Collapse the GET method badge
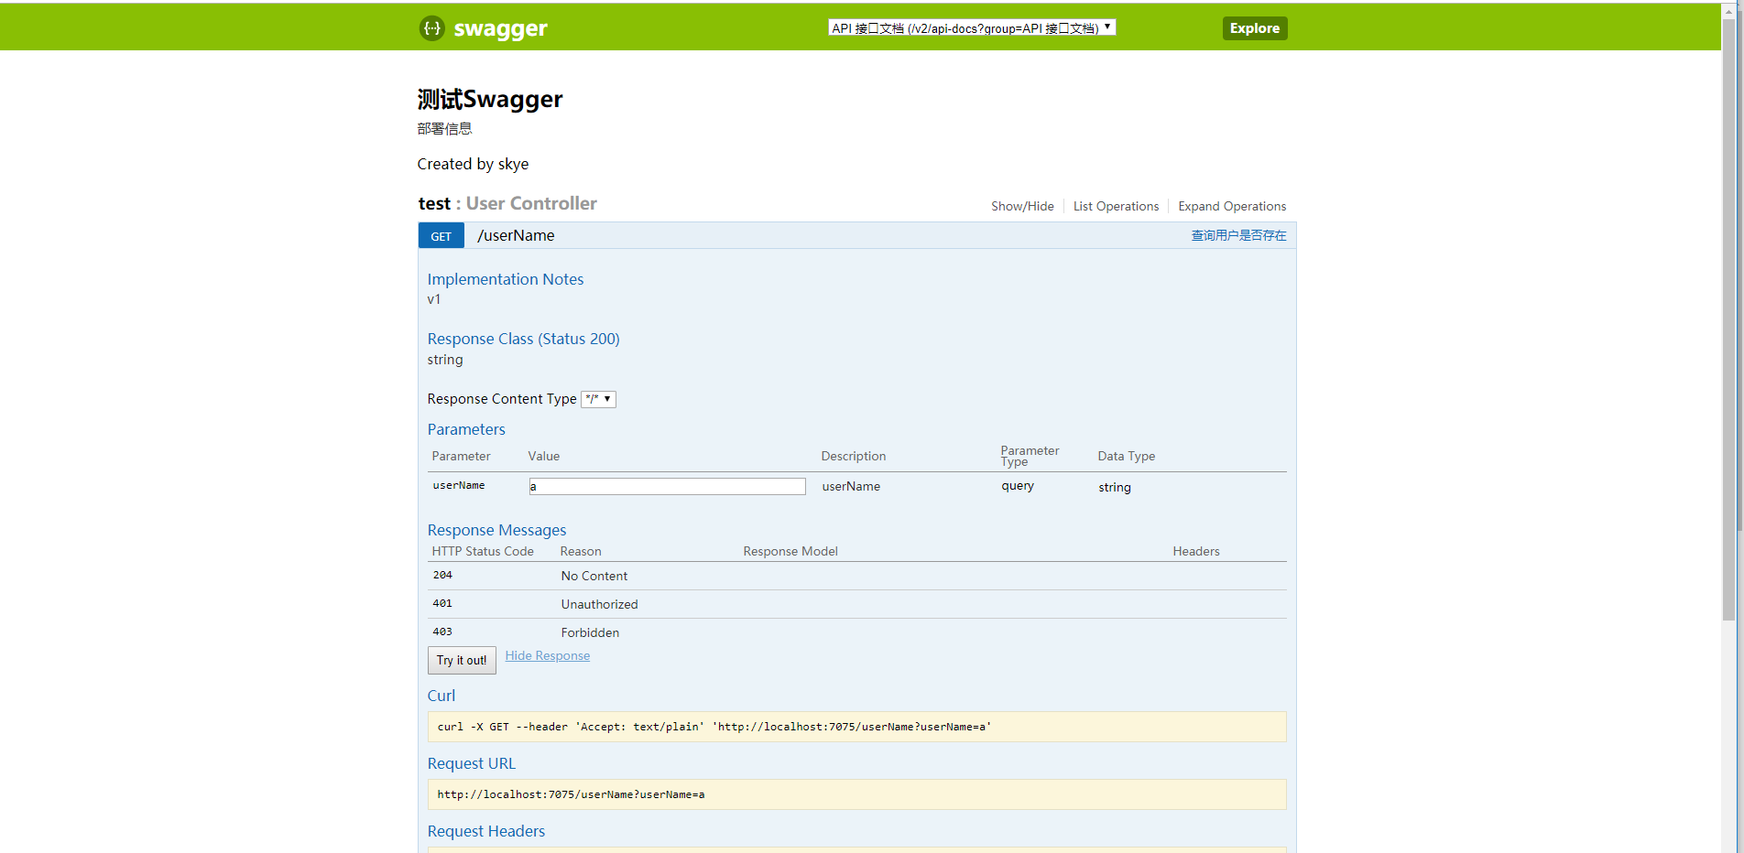The width and height of the screenshot is (1744, 853). [x=441, y=236]
